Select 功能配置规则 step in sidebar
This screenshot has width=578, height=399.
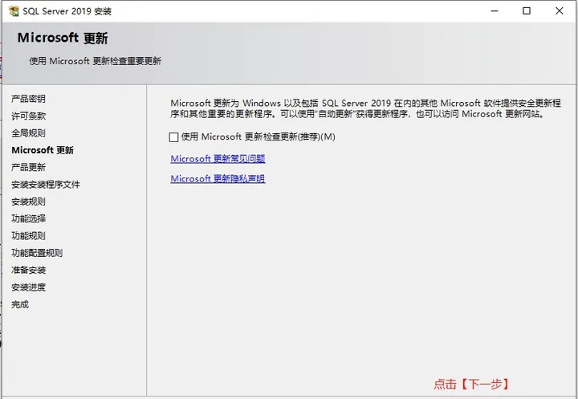point(37,253)
